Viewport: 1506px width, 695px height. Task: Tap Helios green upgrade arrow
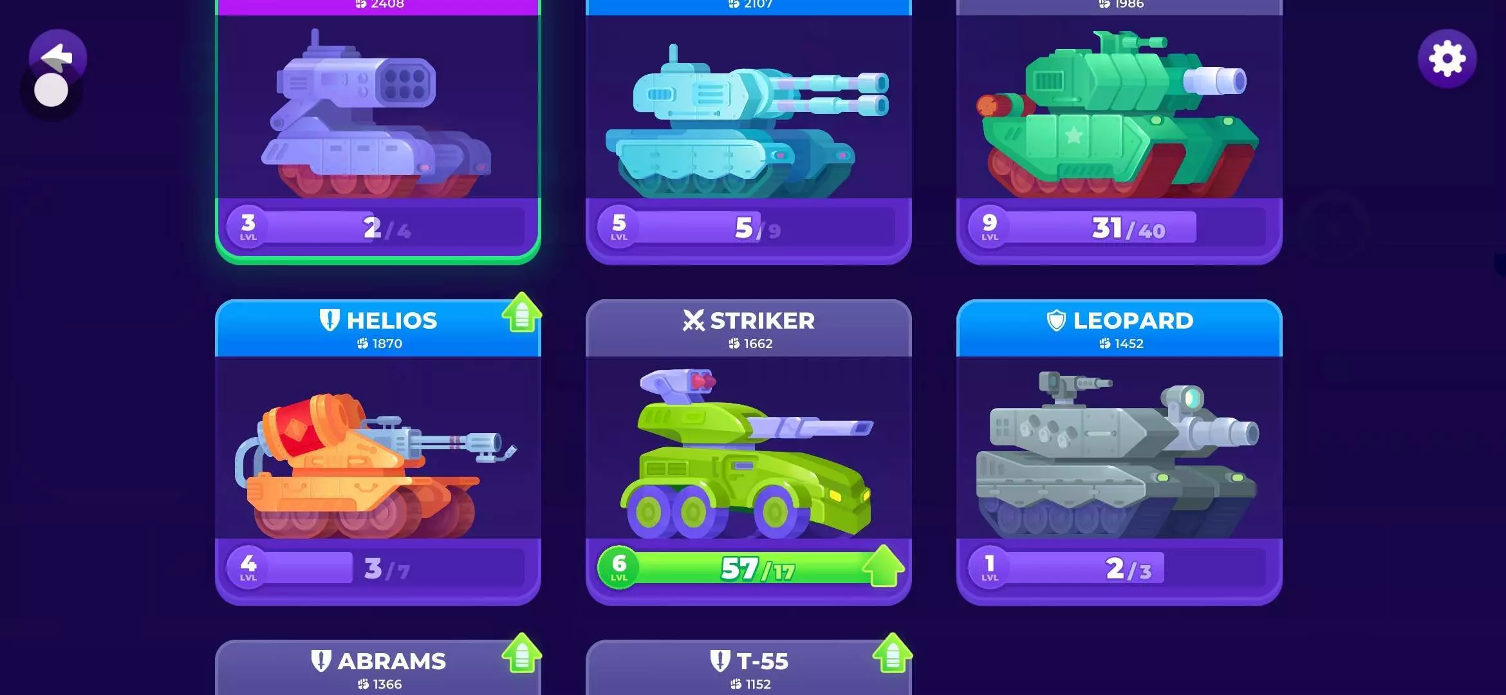point(522,312)
